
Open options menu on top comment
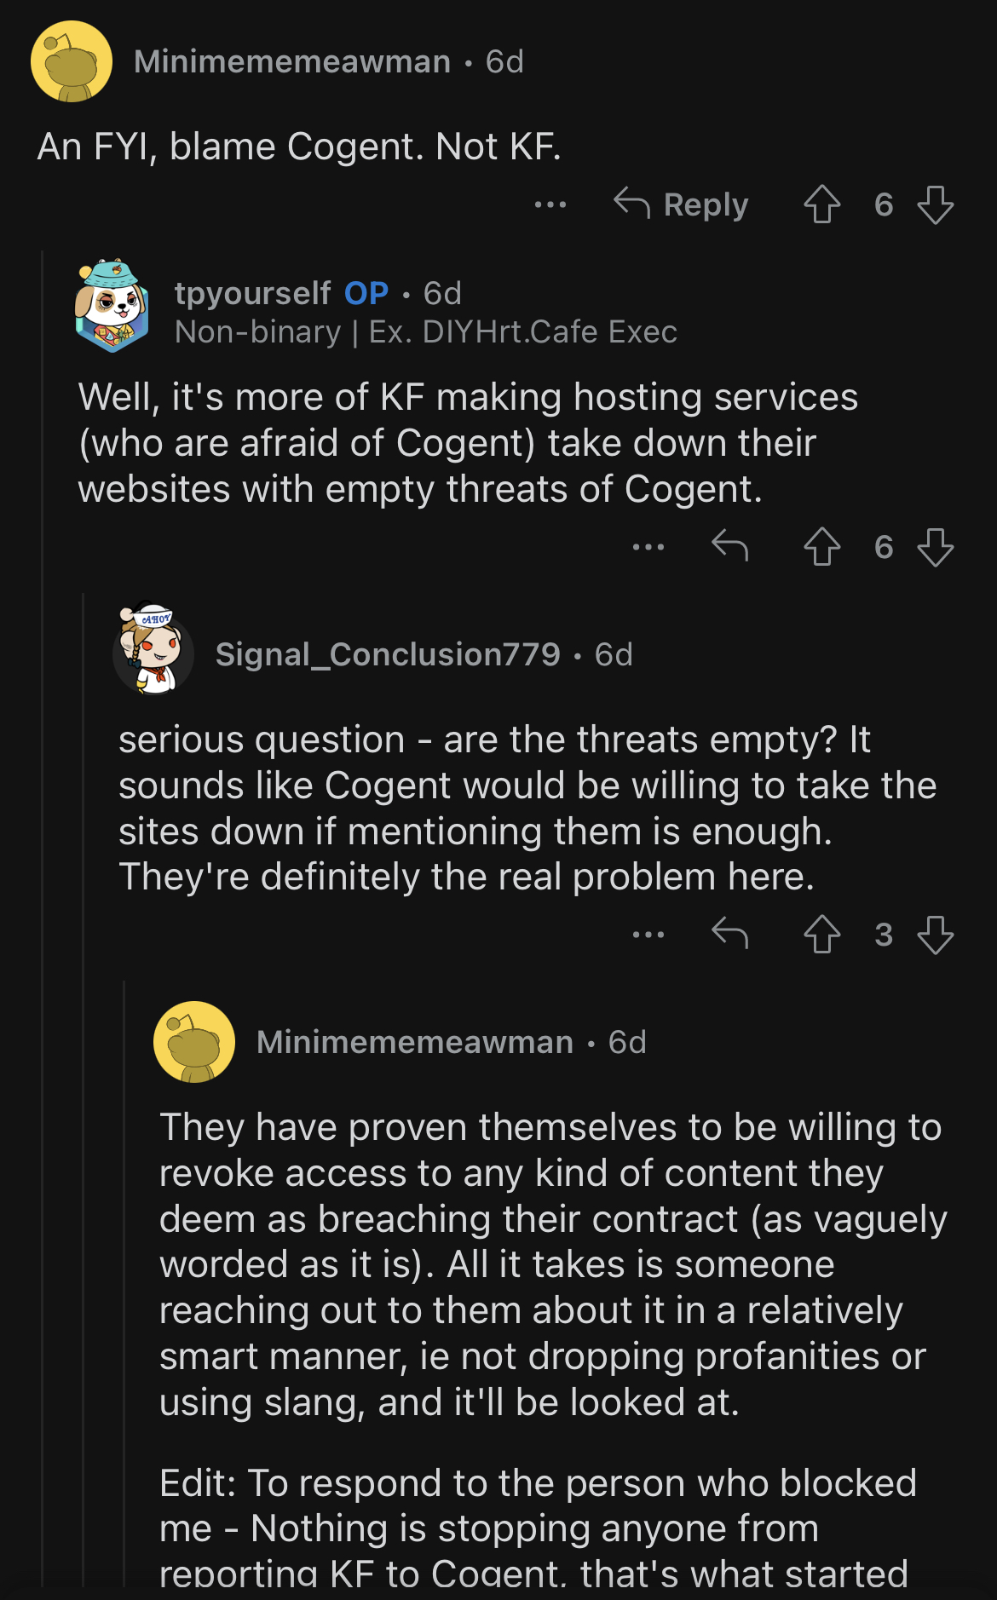click(550, 204)
